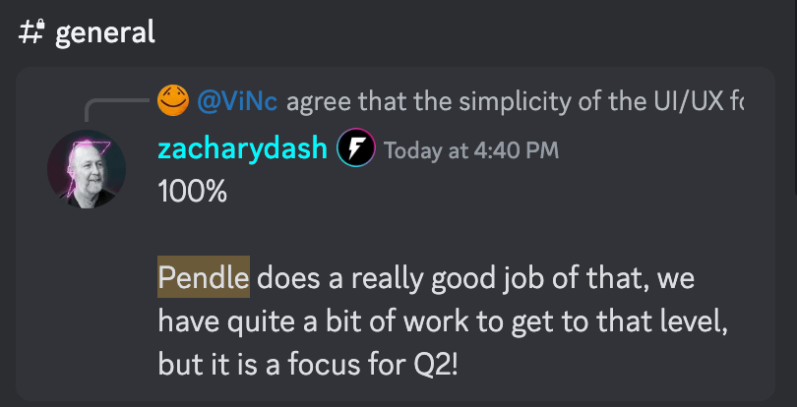The image size is (797, 407).
Task: Click the lightning-bolt role badge beside zacharydash
Action: pos(354,149)
